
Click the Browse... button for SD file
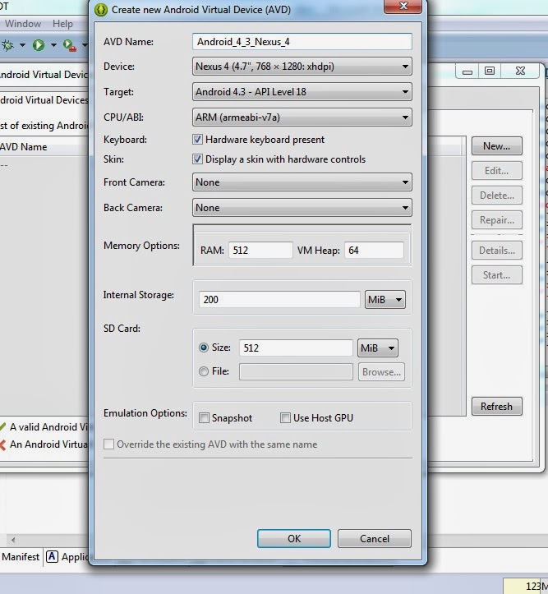click(381, 372)
